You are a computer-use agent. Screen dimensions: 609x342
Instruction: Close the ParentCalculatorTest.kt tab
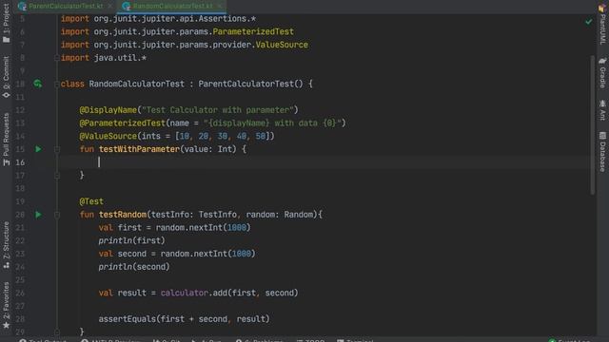pos(110,7)
